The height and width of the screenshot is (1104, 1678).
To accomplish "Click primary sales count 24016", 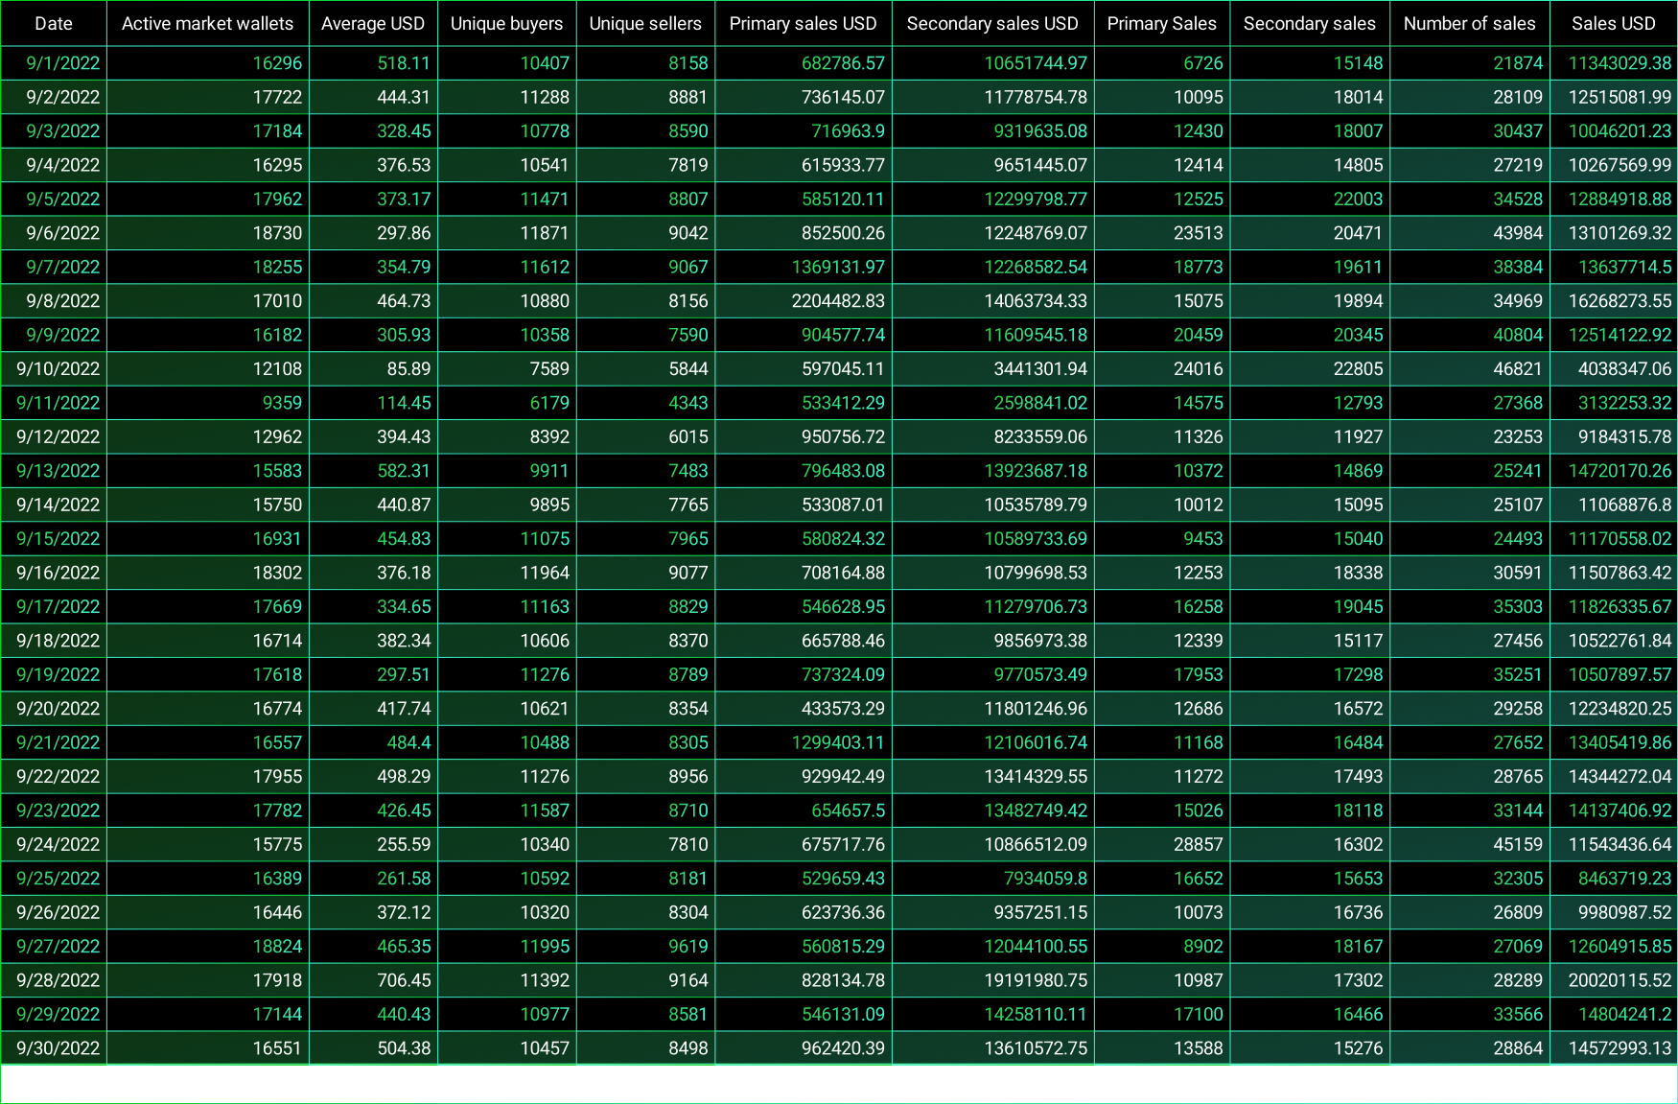I will [1162, 369].
